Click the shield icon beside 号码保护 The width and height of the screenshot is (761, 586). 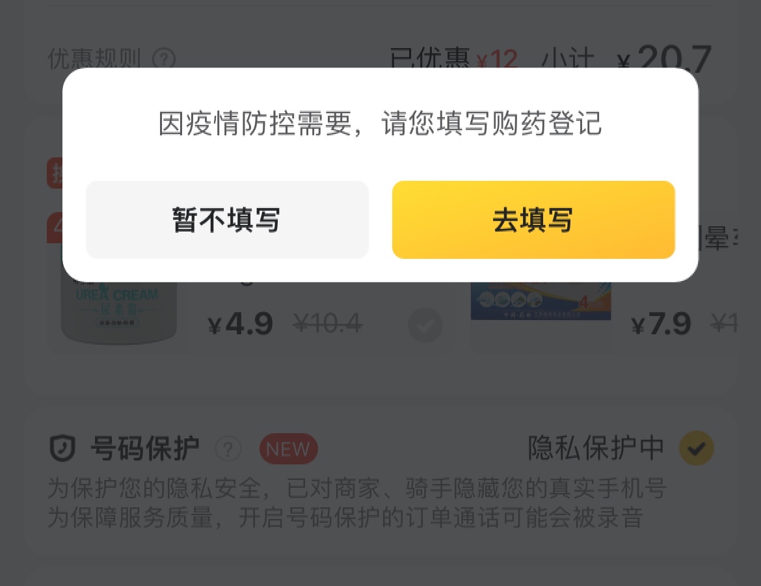[x=62, y=448]
